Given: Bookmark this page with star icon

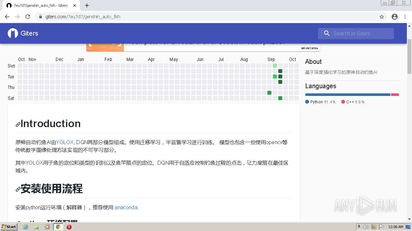Looking at the screenshot, I should 382,17.
